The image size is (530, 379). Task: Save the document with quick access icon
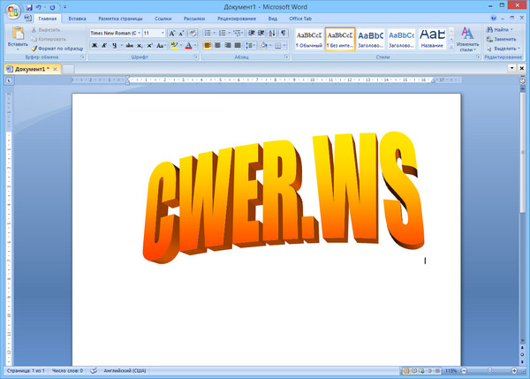point(29,7)
